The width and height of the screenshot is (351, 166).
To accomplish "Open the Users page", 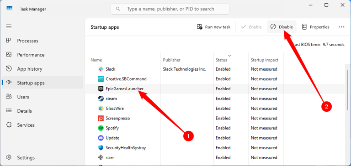I will tap(43, 97).
